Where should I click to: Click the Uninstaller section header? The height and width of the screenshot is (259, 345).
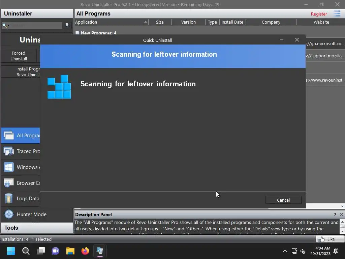click(x=36, y=13)
